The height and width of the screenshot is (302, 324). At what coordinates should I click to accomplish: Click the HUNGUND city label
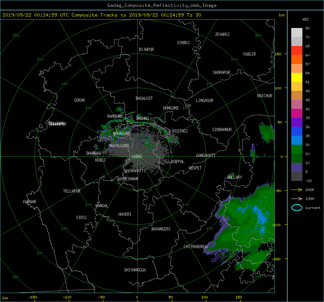tap(171, 108)
